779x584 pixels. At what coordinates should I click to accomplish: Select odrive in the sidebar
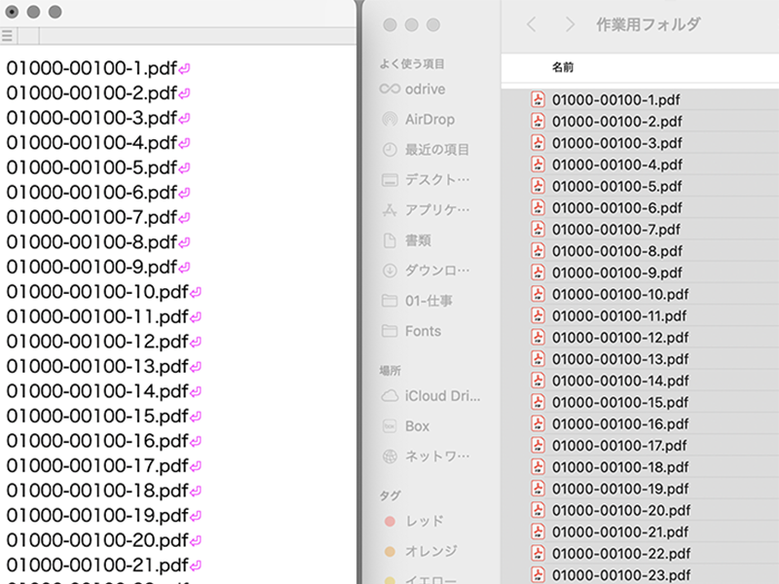[x=425, y=89]
